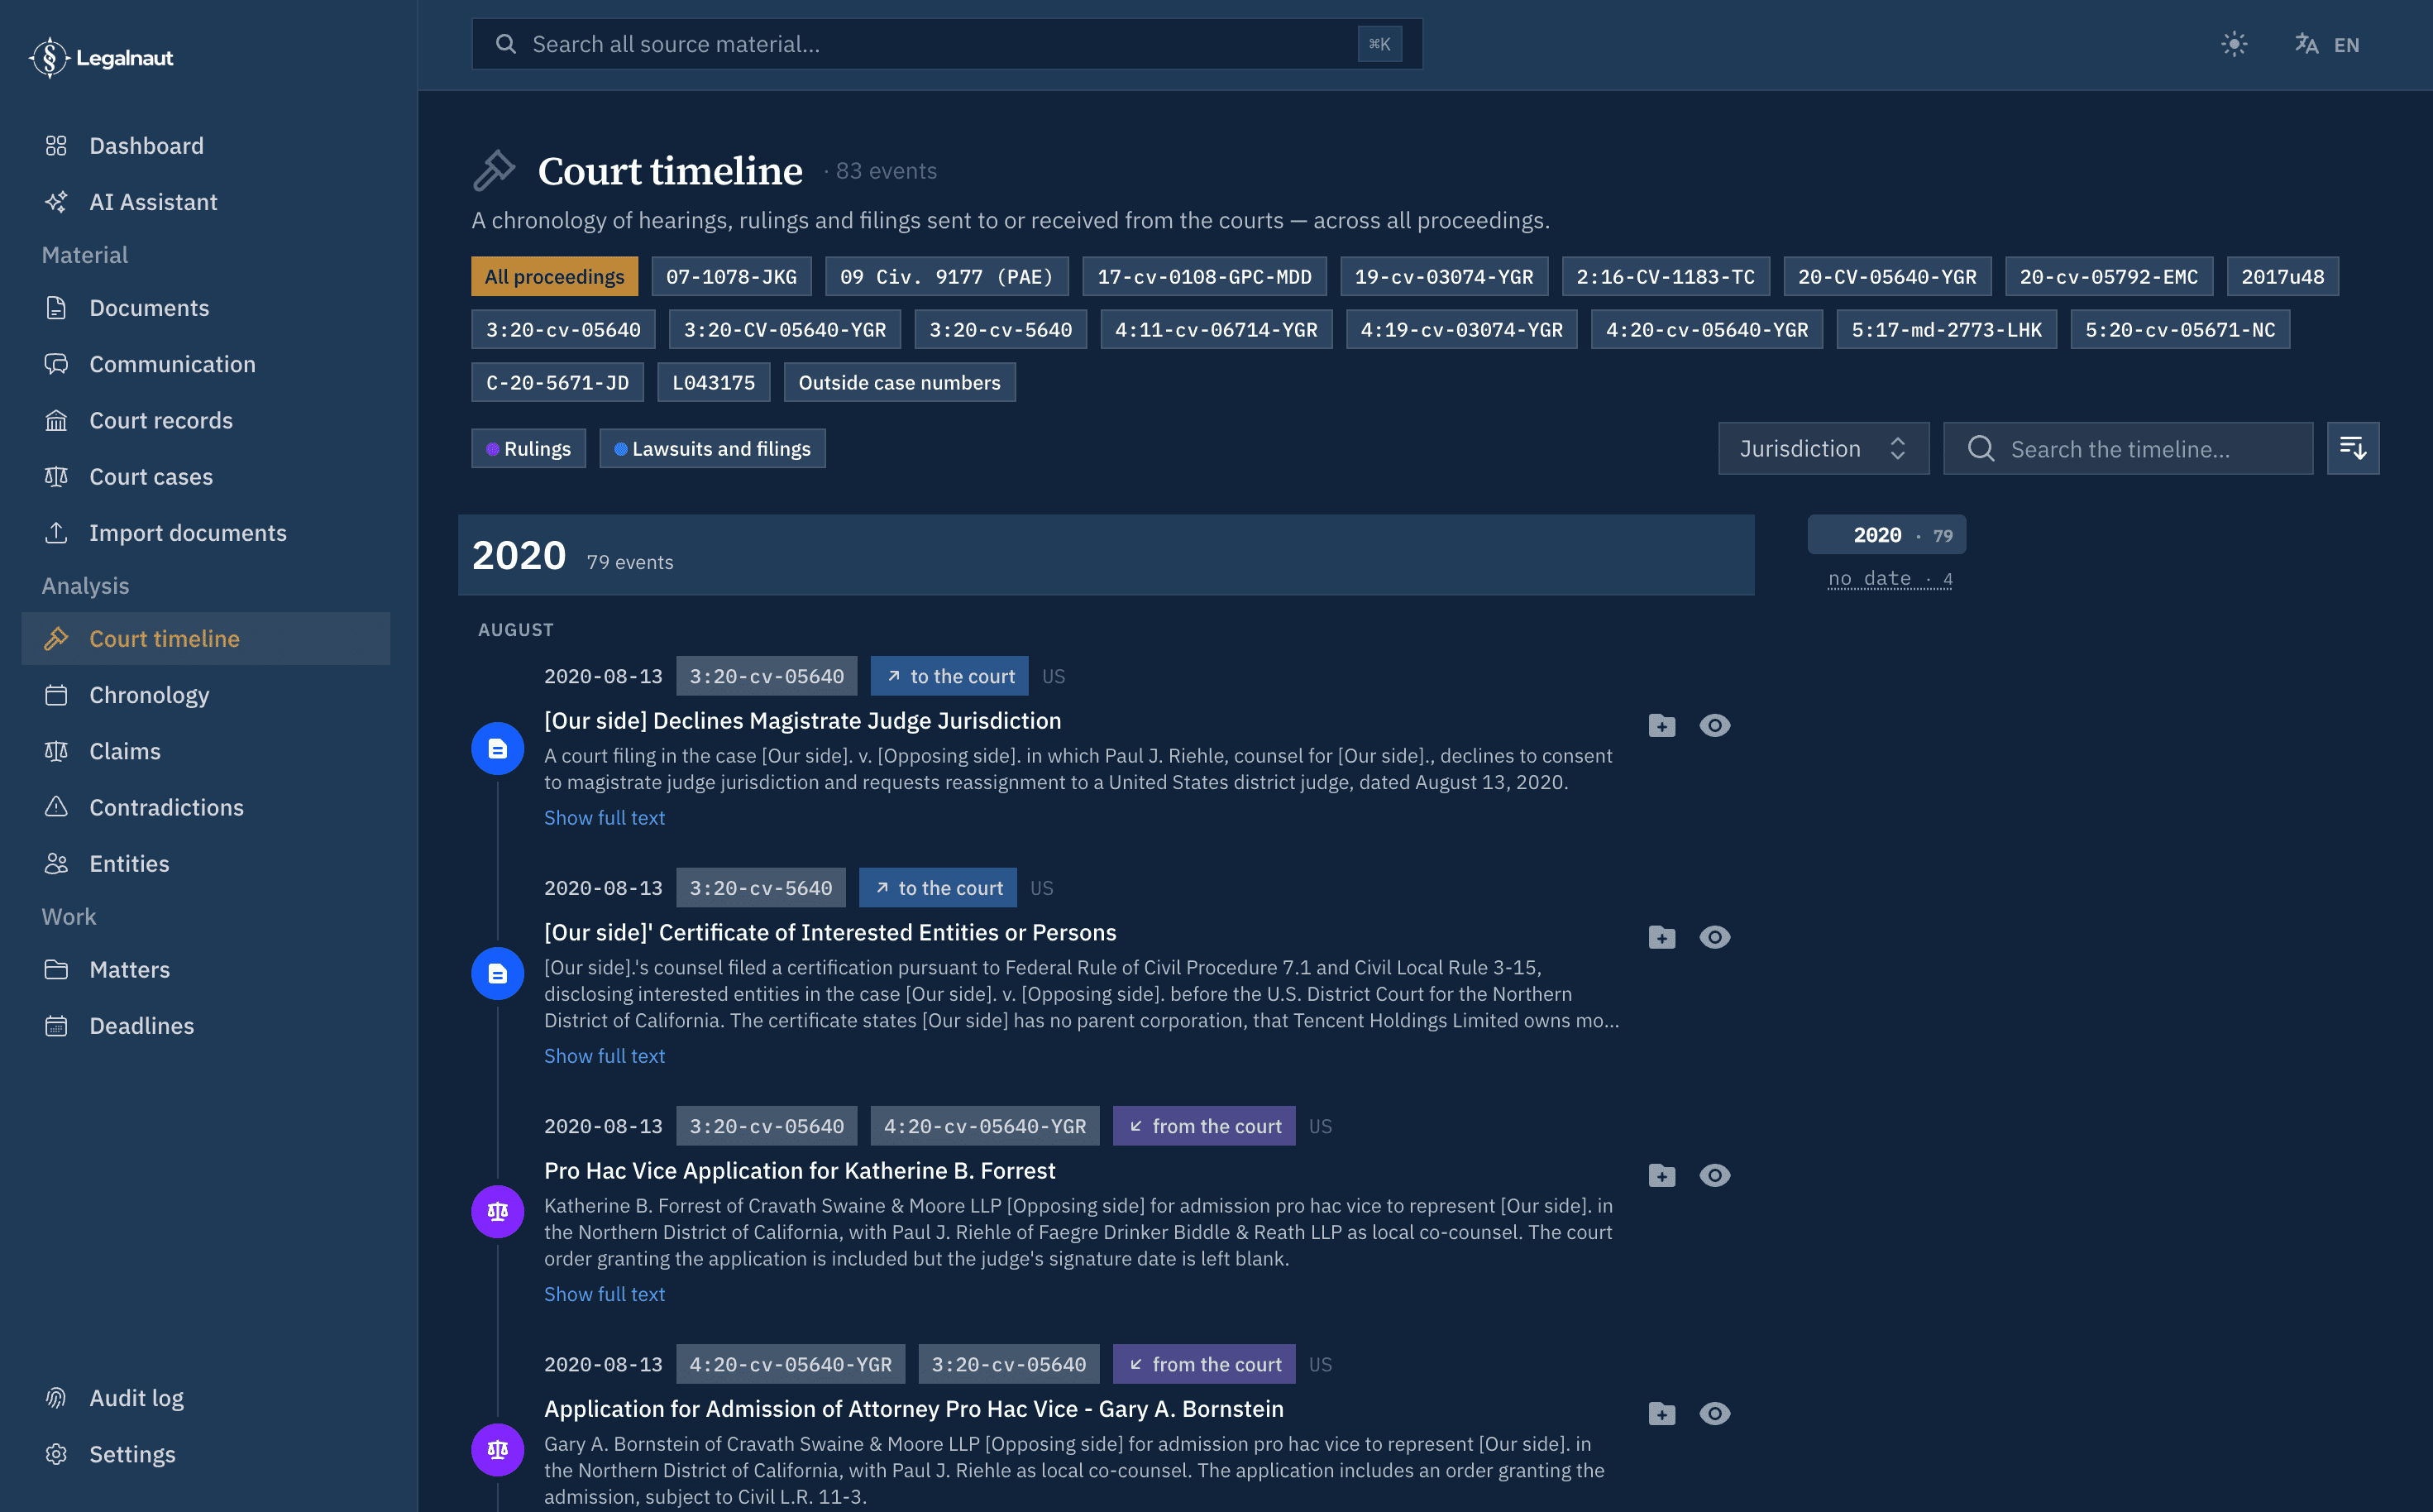Expand the Jurisdiction dropdown
2433x1512 pixels.
click(1824, 448)
